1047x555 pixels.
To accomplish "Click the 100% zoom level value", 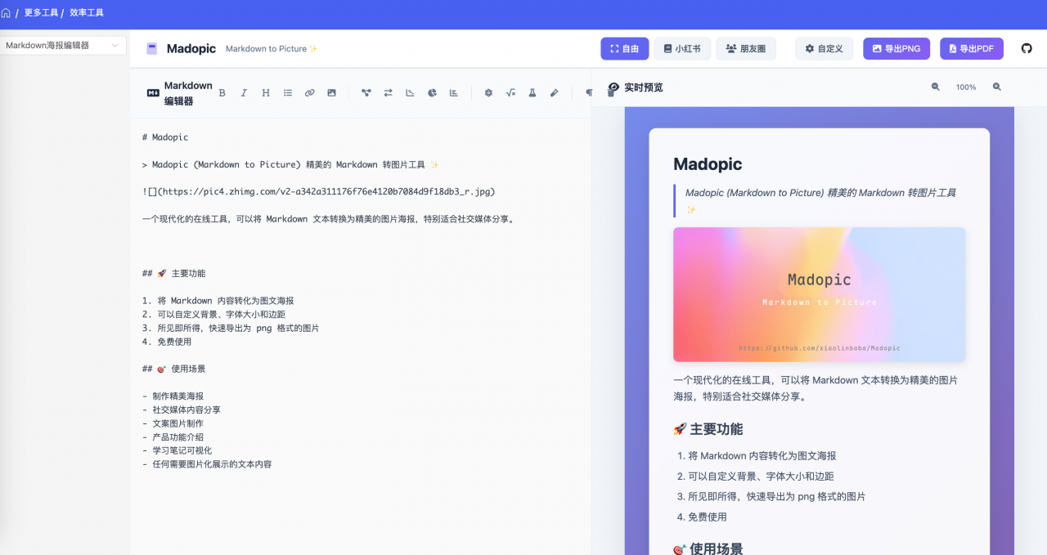I will coord(966,87).
